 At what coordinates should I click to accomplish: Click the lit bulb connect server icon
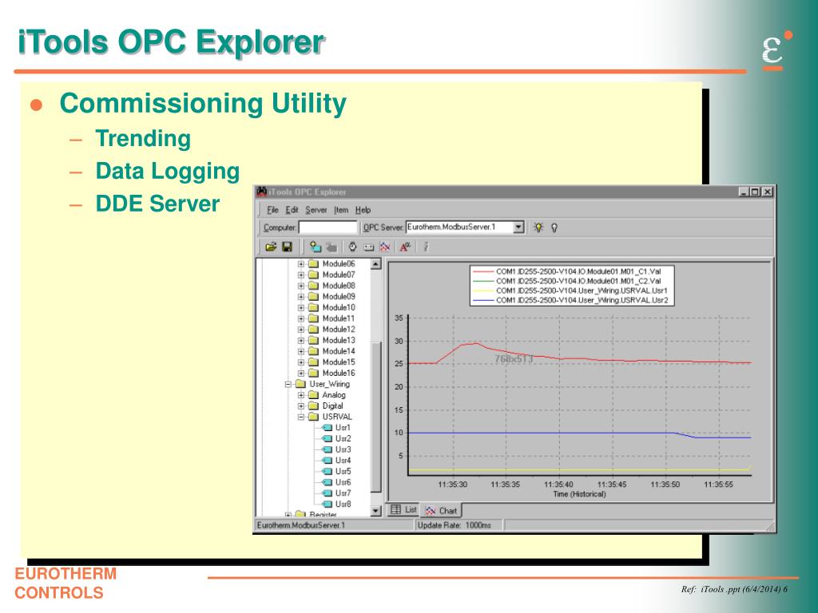538,227
